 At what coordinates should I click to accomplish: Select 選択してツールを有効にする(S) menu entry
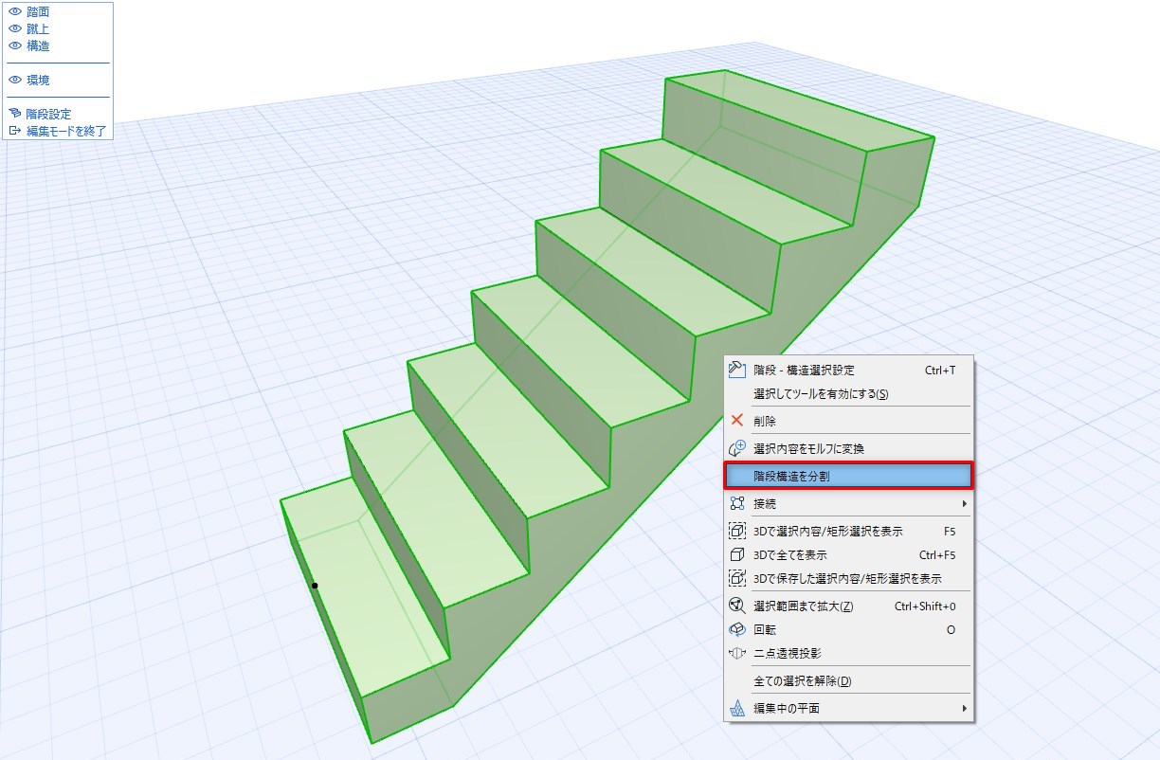[x=849, y=393]
